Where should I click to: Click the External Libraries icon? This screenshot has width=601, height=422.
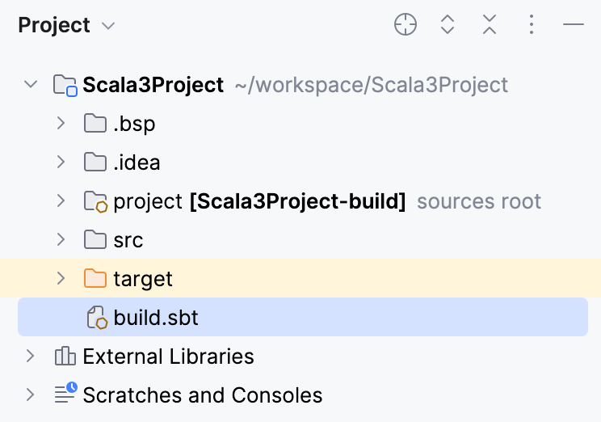[x=65, y=357]
